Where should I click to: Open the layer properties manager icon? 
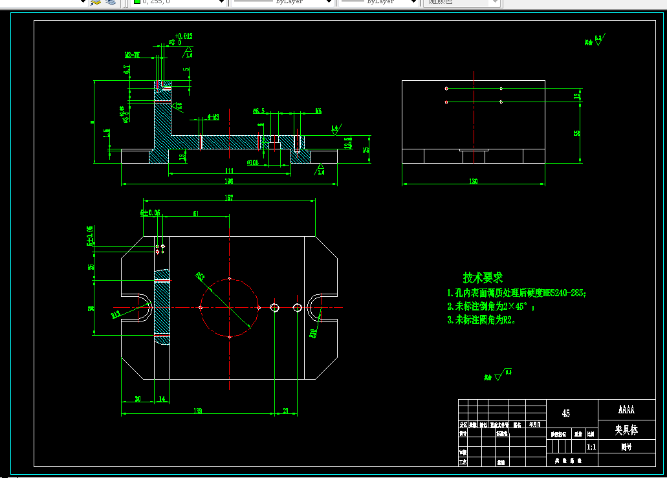coord(96,2)
